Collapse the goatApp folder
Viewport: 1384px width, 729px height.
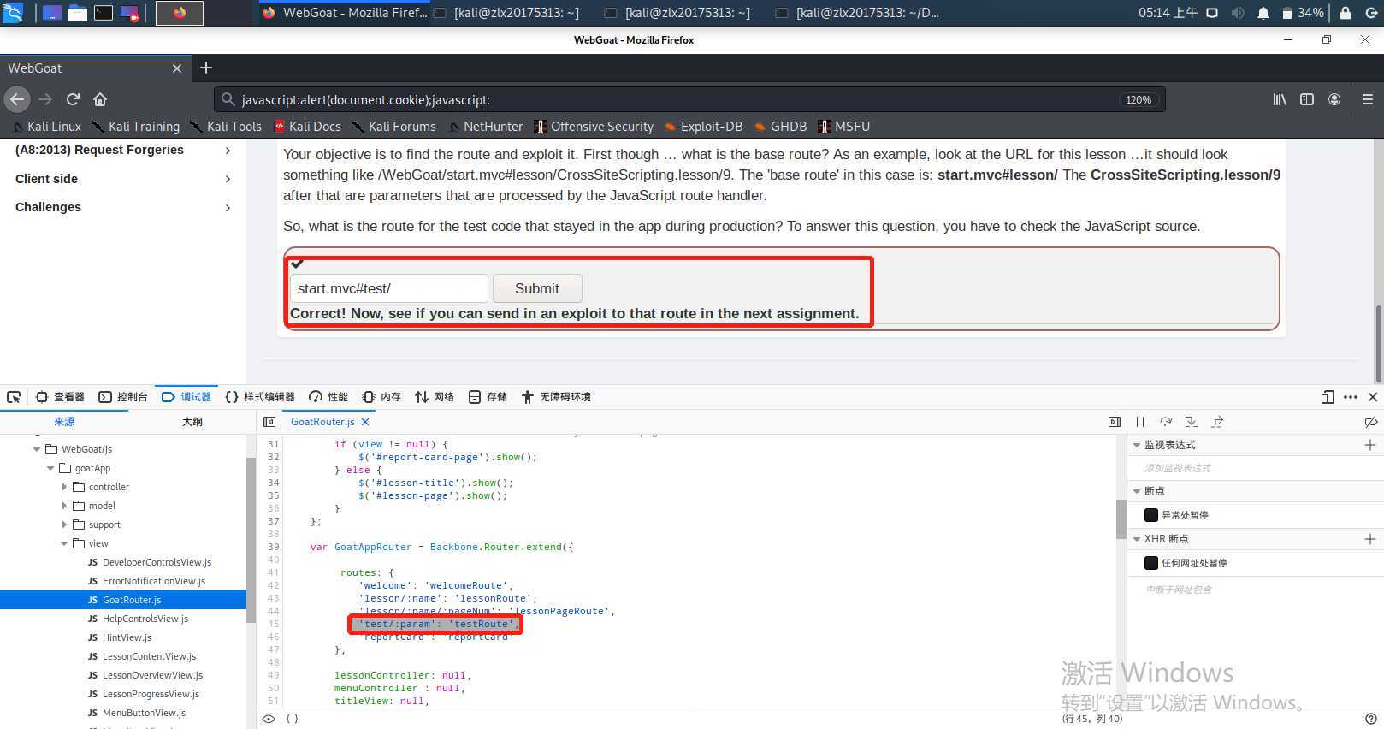(x=50, y=468)
